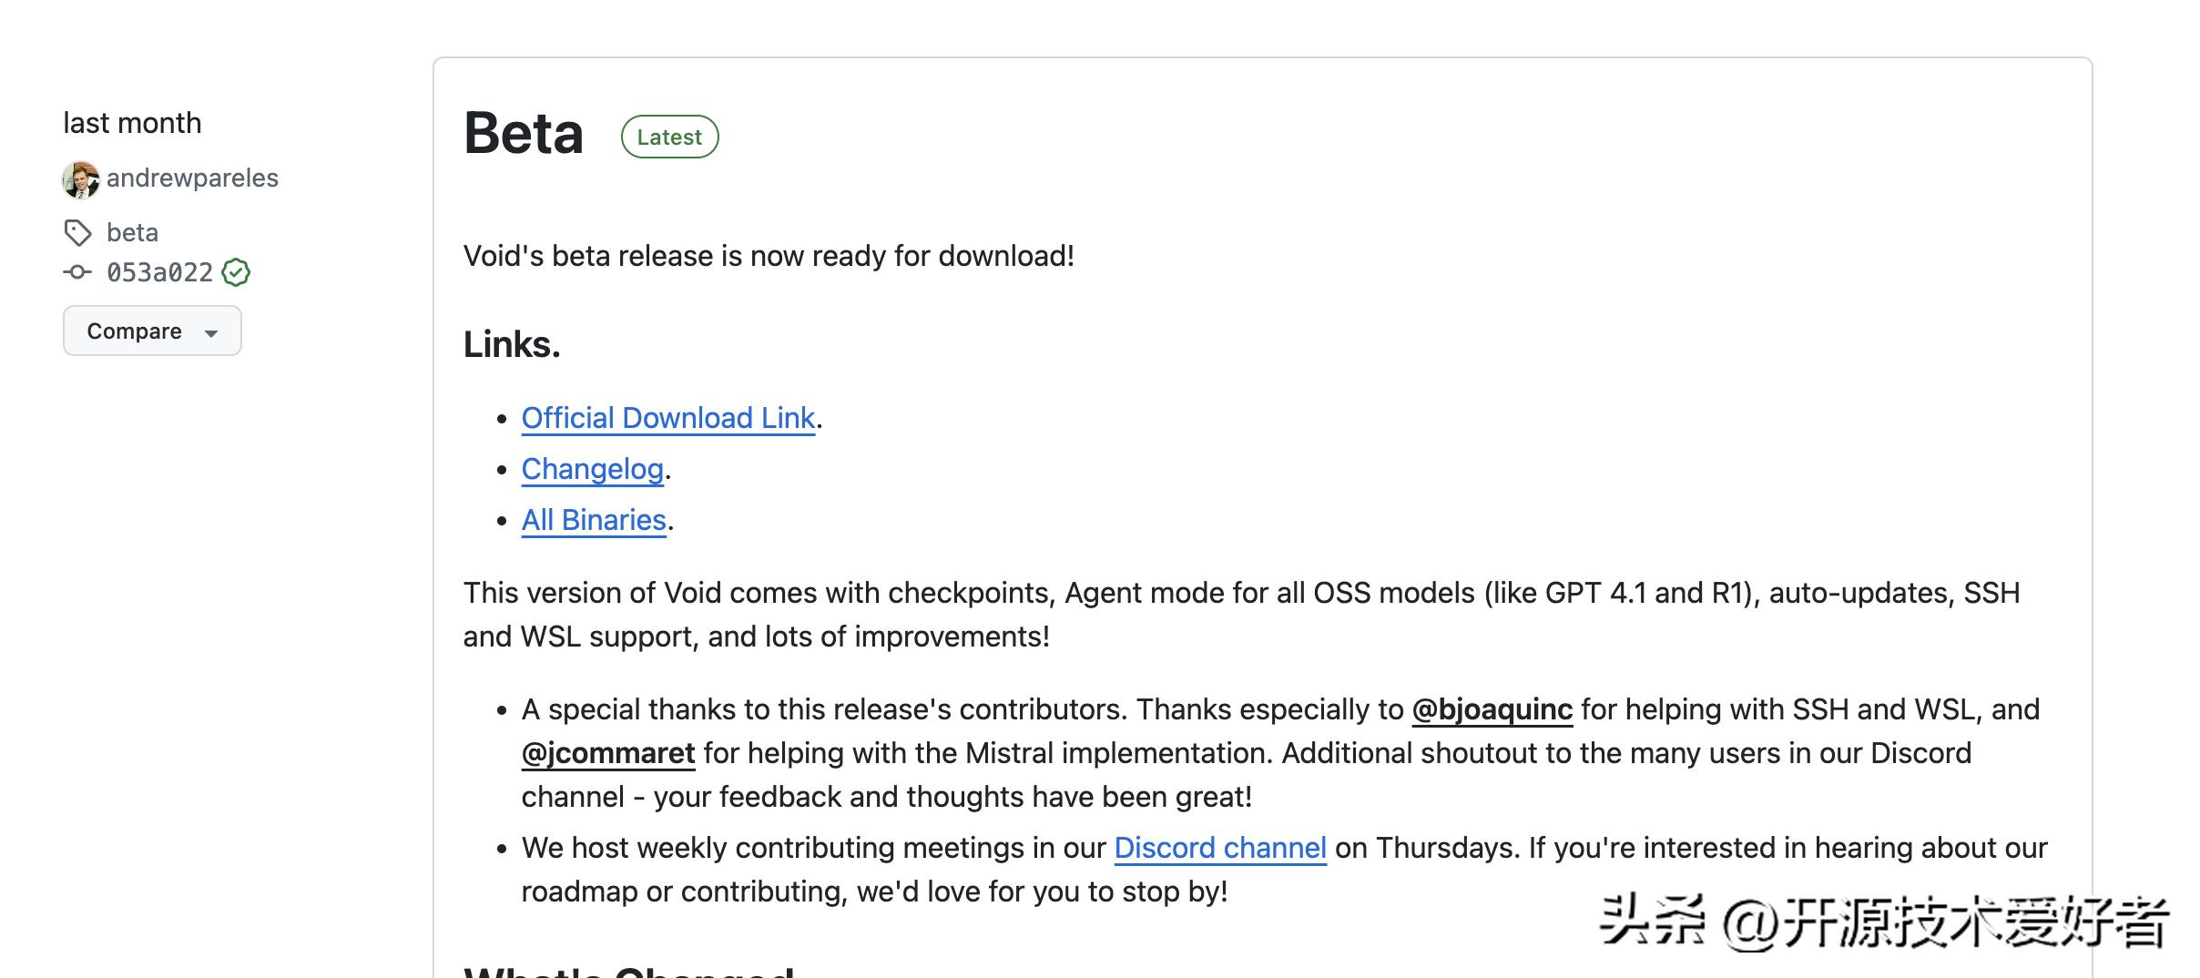This screenshot has height=978, width=2200.
Task: Open the Discord channel link
Action: pyautogui.click(x=1219, y=848)
